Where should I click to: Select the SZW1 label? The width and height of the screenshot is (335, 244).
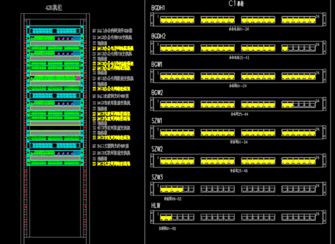[157, 121]
